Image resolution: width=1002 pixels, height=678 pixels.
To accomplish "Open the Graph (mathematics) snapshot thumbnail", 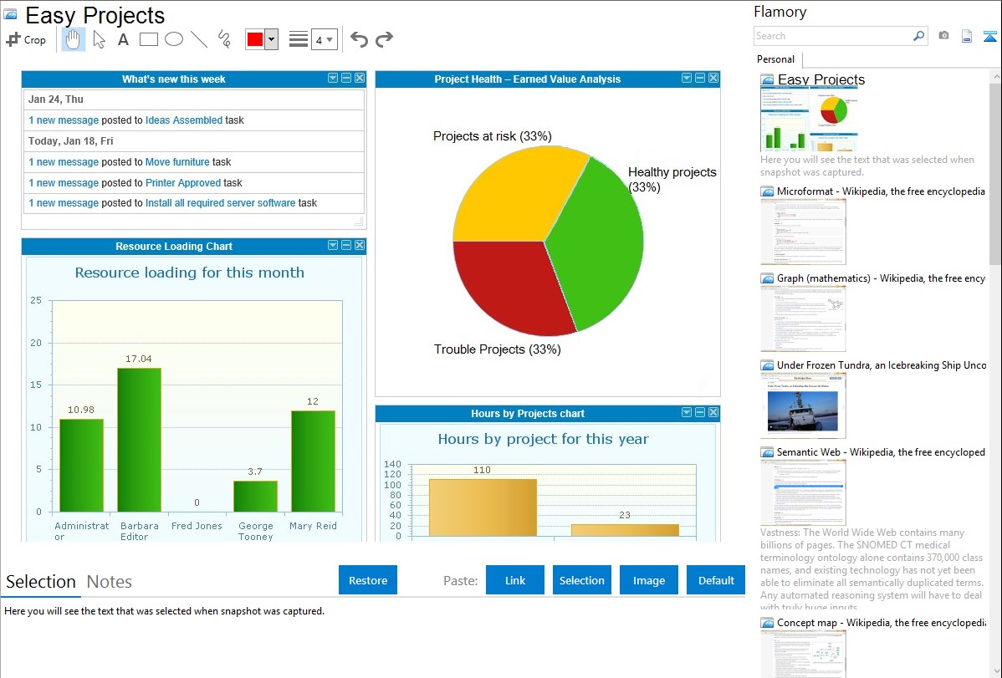I will pyautogui.click(x=803, y=319).
